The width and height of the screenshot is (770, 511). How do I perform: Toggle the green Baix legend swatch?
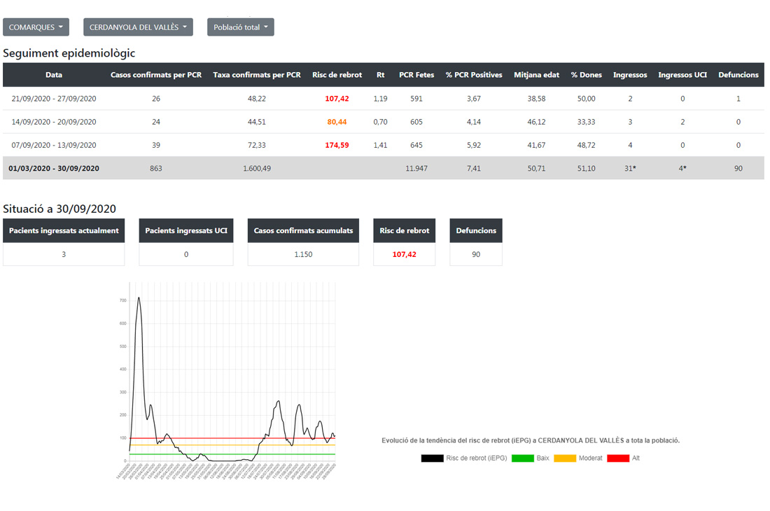click(x=522, y=458)
